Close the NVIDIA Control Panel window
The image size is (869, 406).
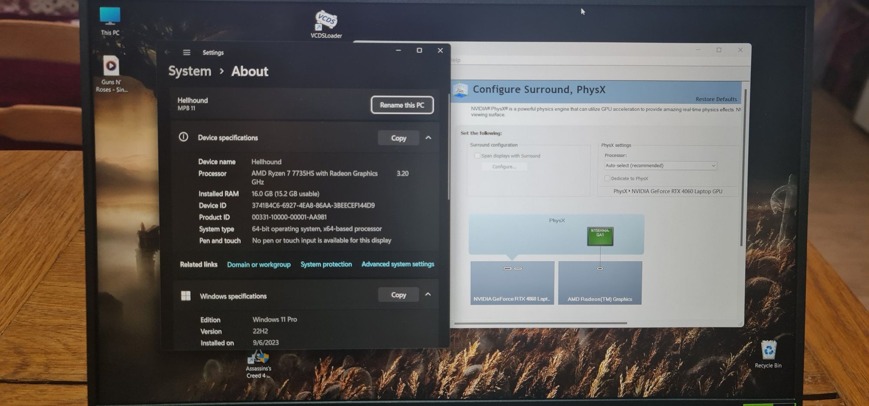740,50
